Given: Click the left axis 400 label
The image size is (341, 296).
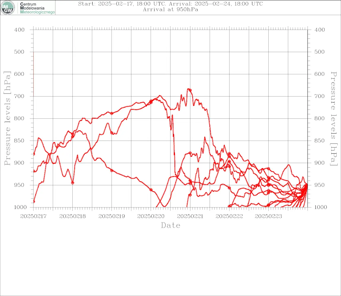Looking at the screenshot, I should point(19,30).
